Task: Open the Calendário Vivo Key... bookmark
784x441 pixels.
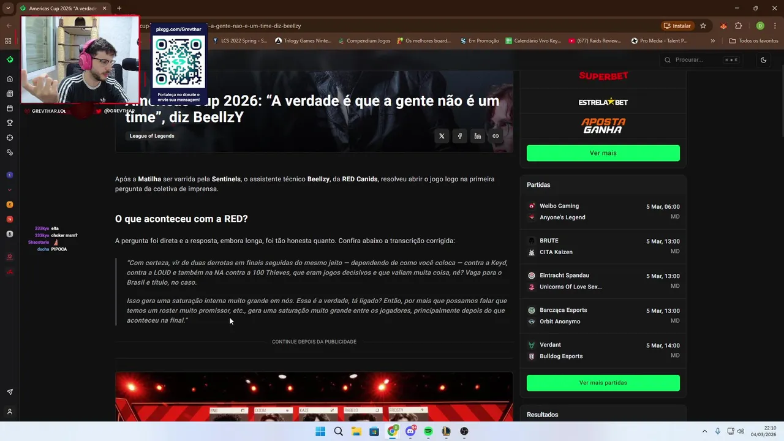Action: point(533,41)
